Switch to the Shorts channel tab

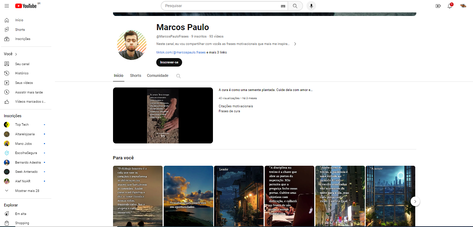pos(135,76)
